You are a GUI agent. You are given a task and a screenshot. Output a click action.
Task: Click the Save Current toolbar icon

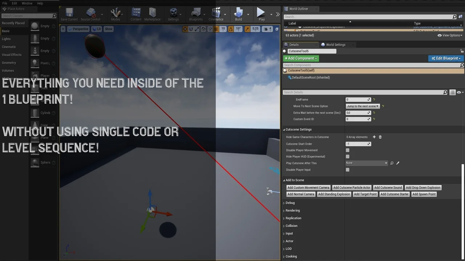click(x=69, y=13)
